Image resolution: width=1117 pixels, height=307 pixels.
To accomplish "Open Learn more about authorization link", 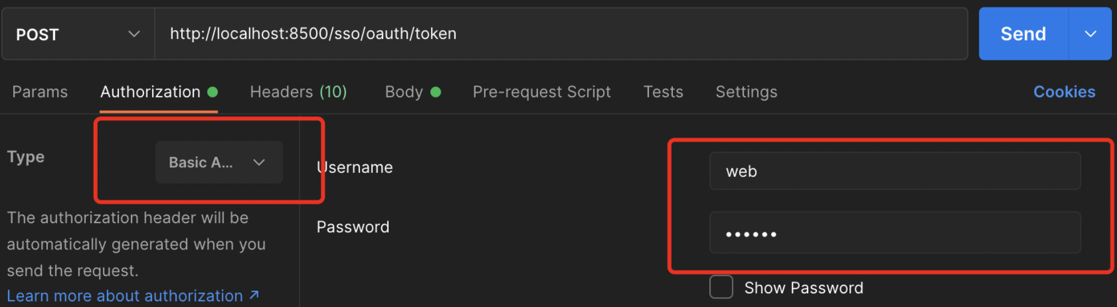I will coord(125,296).
